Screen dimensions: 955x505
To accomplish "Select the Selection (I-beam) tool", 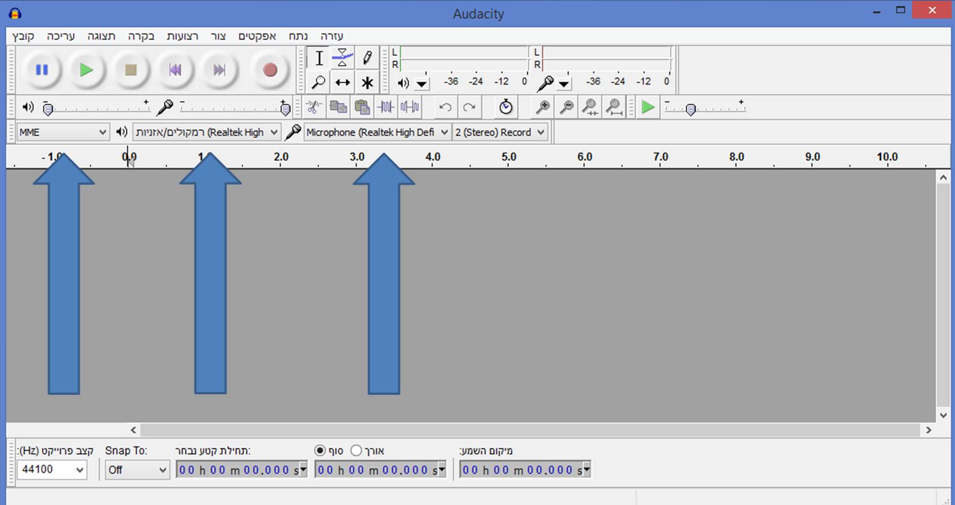I will tap(319, 58).
